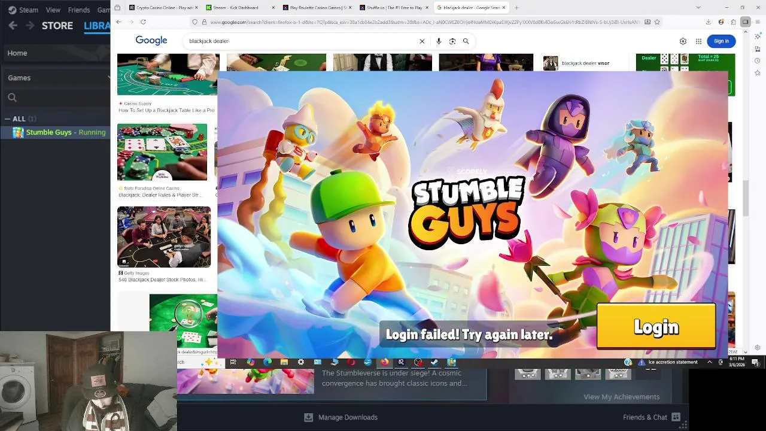Open Microsoft Edge from the taskbar
This screenshot has width=766, height=431.
(x=268, y=362)
